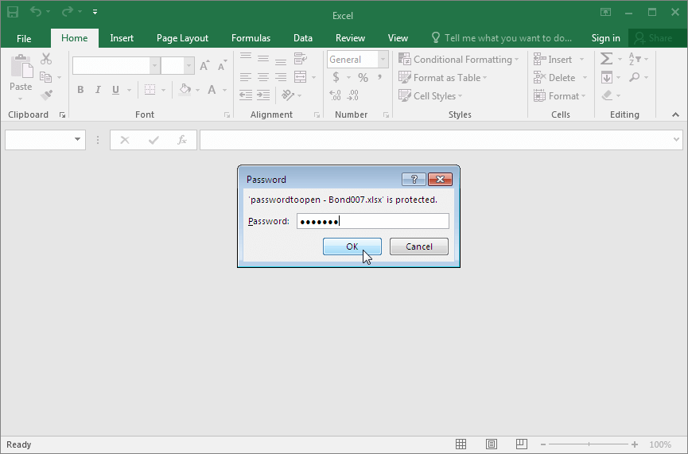The width and height of the screenshot is (688, 454).
Task: Switch to Page Layout view icon
Action: (492, 444)
